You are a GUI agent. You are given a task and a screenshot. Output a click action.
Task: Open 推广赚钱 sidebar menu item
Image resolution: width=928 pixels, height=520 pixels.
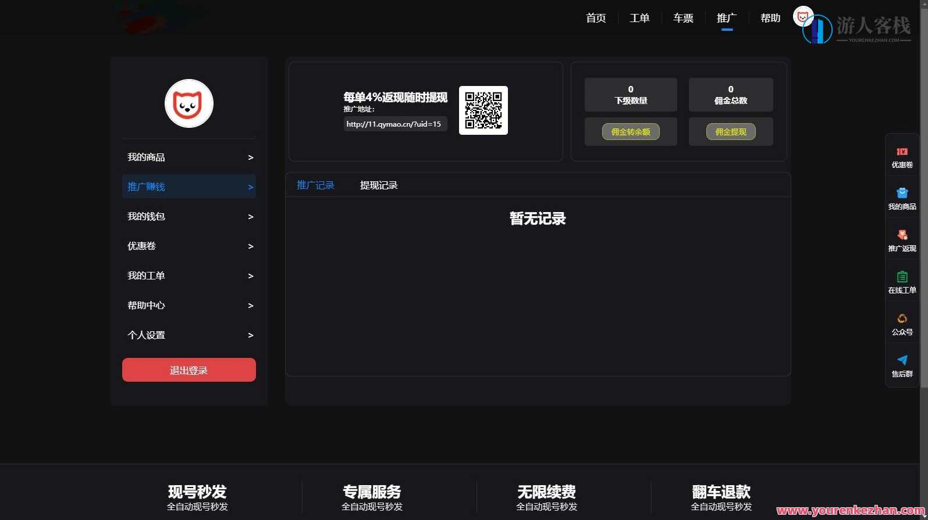point(189,187)
